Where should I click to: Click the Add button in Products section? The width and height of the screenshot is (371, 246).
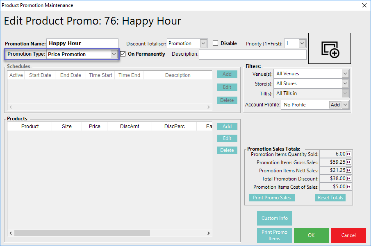[x=227, y=126]
